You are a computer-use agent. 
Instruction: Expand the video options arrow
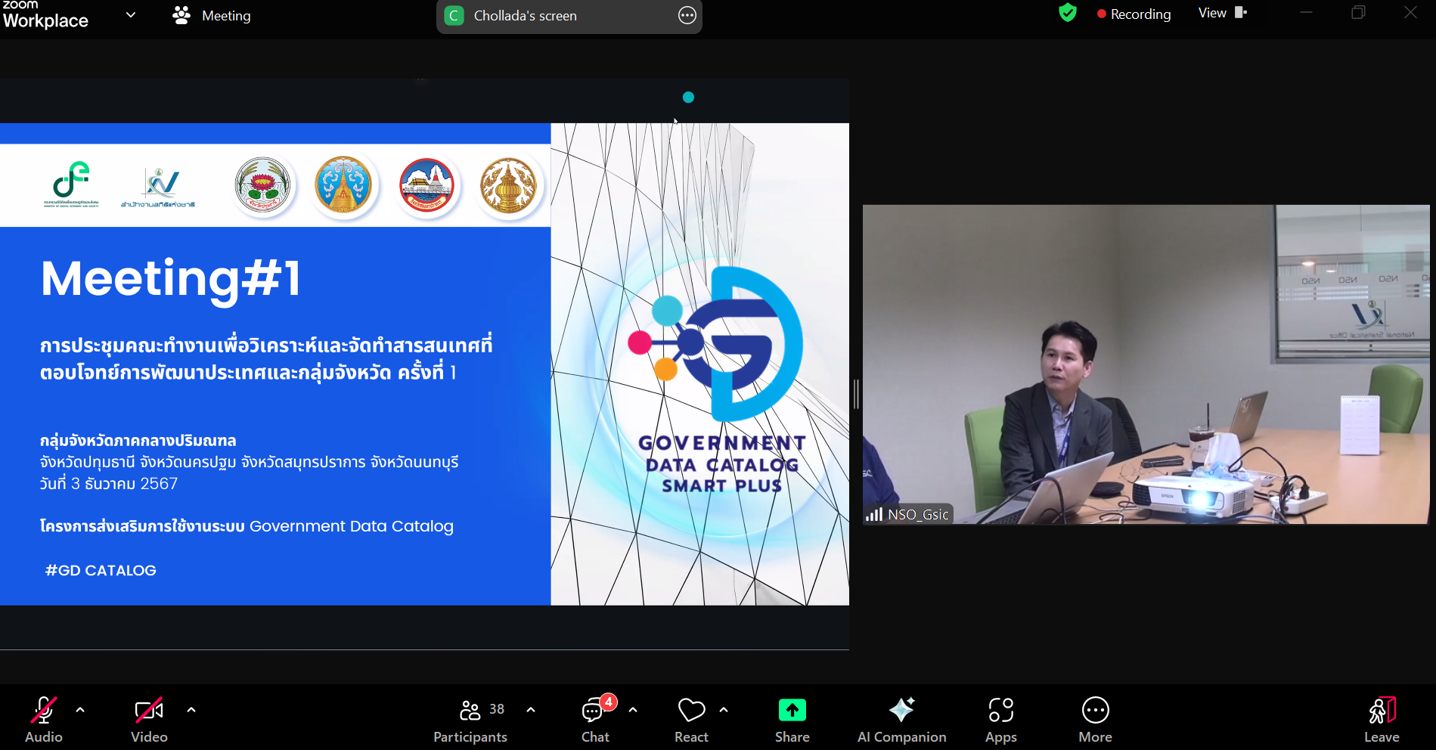click(191, 710)
